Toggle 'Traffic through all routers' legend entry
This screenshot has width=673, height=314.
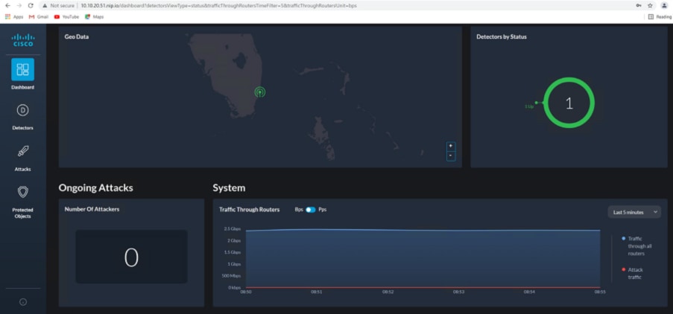[638, 246]
